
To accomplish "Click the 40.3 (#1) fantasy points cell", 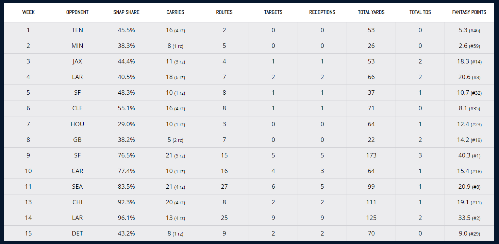I will click(469, 155).
